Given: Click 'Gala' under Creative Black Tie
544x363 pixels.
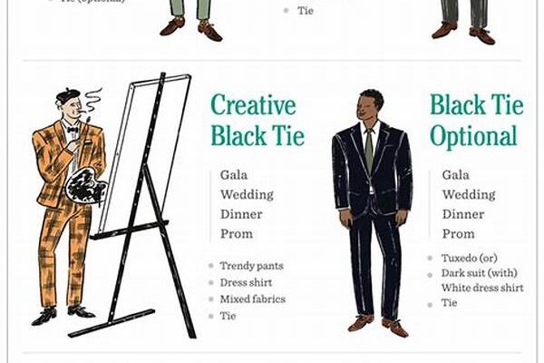Looking at the screenshot, I should (234, 175).
